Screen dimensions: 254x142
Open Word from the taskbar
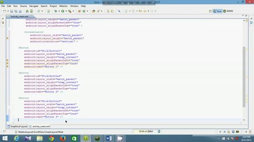[x=109, y=138]
